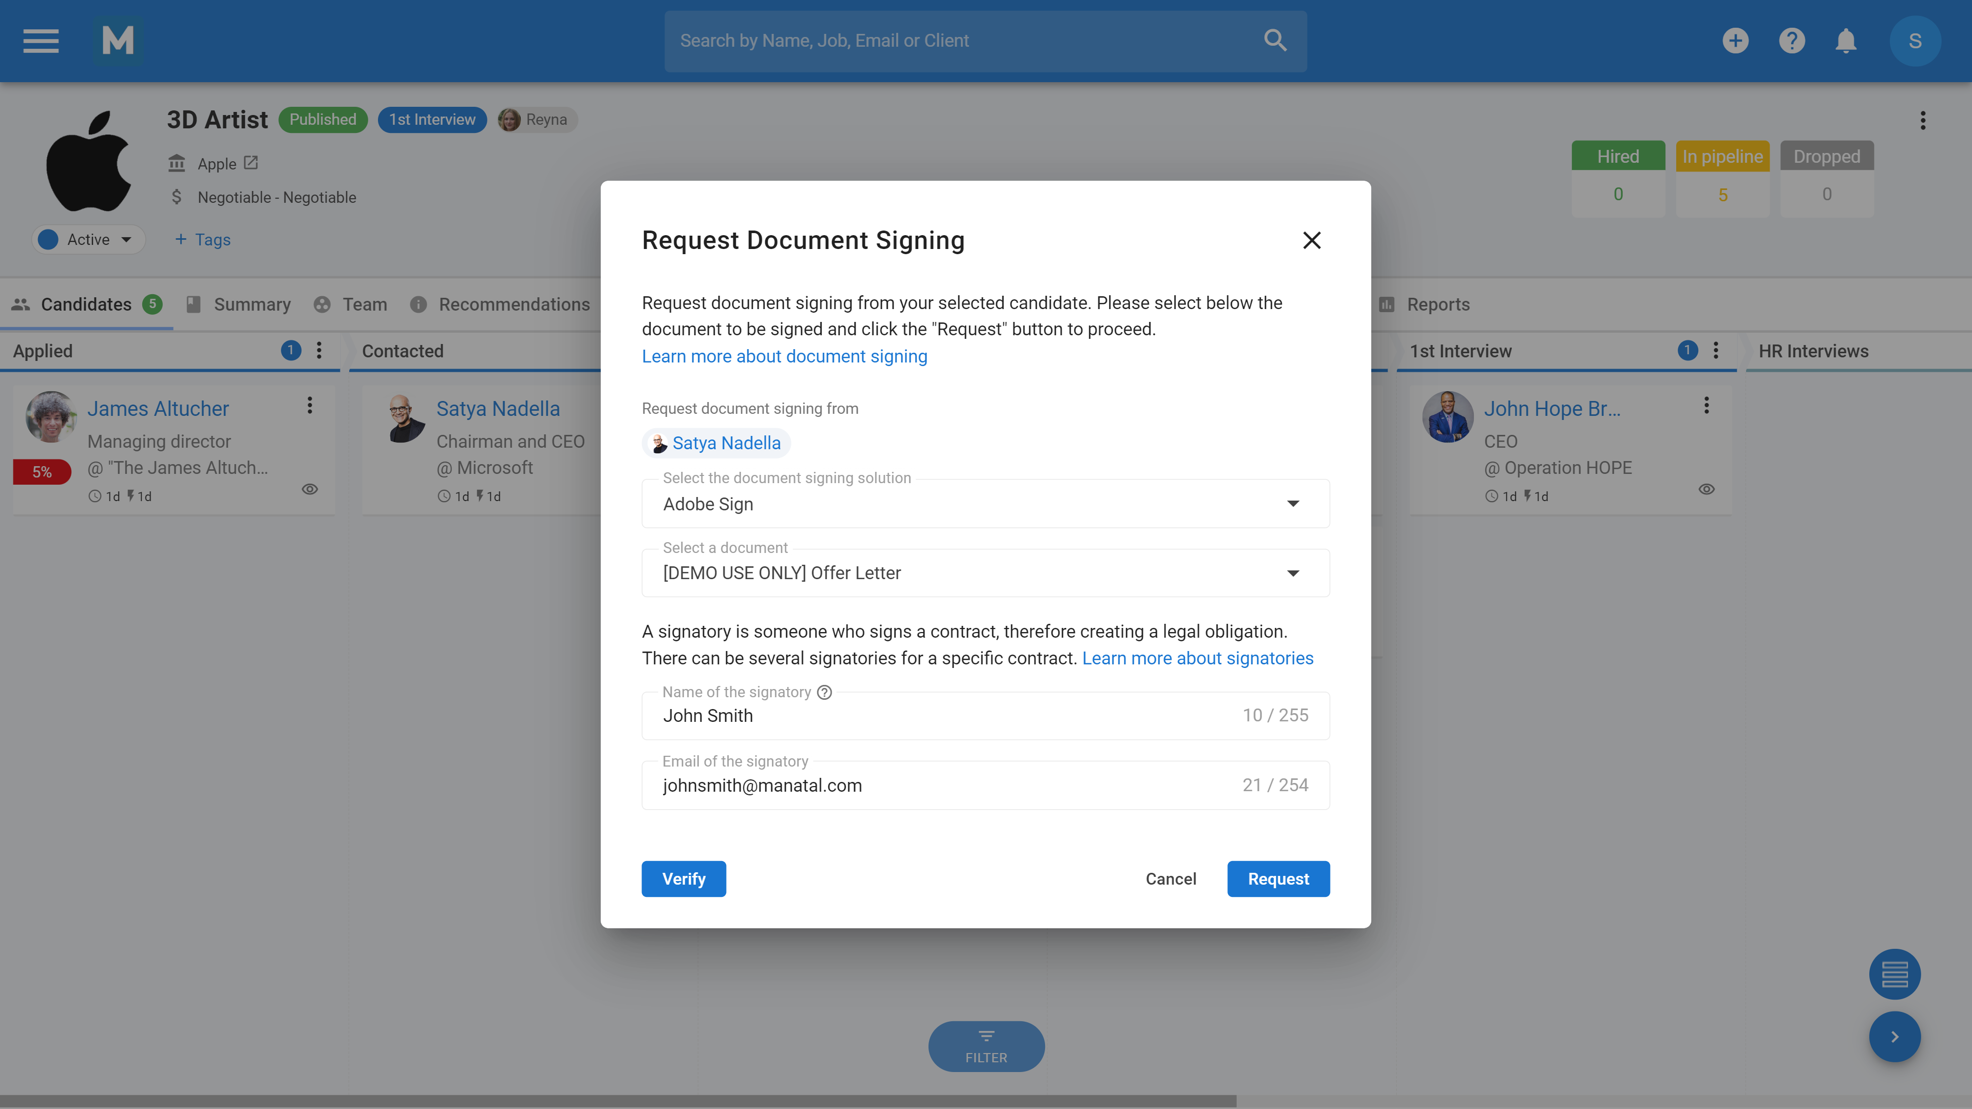Click the horizontal scrollbar at bottom
Image resolution: width=1972 pixels, height=1109 pixels.
(x=617, y=1101)
